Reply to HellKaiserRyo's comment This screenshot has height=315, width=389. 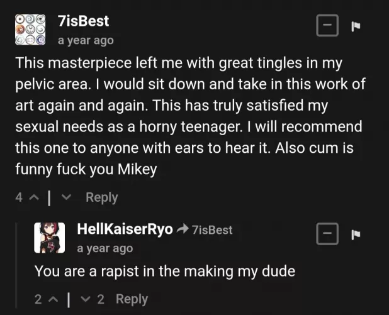[132, 299]
